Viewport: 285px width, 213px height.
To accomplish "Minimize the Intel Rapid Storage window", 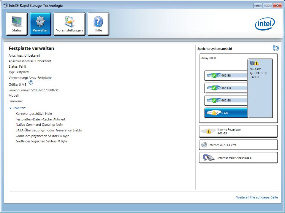I will point(258,6).
